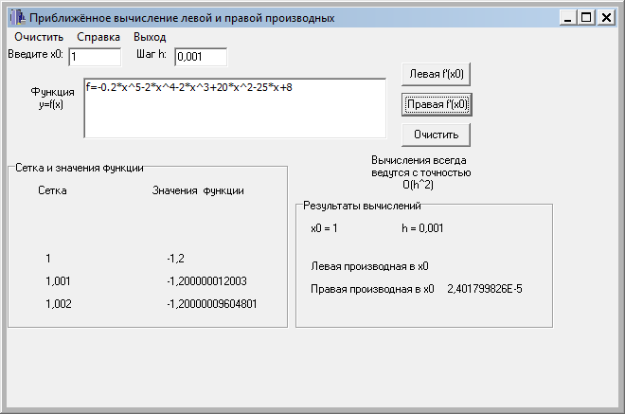This screenshot has height=414, width=625.
Task: Click the Очистить button below Правая
Action: click(x=436, y=135)
